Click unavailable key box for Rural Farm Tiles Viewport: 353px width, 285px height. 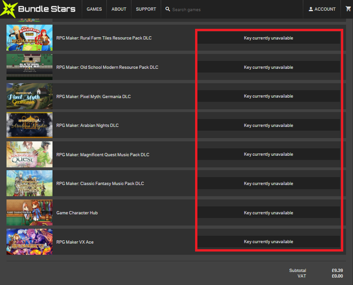[268, 38]
